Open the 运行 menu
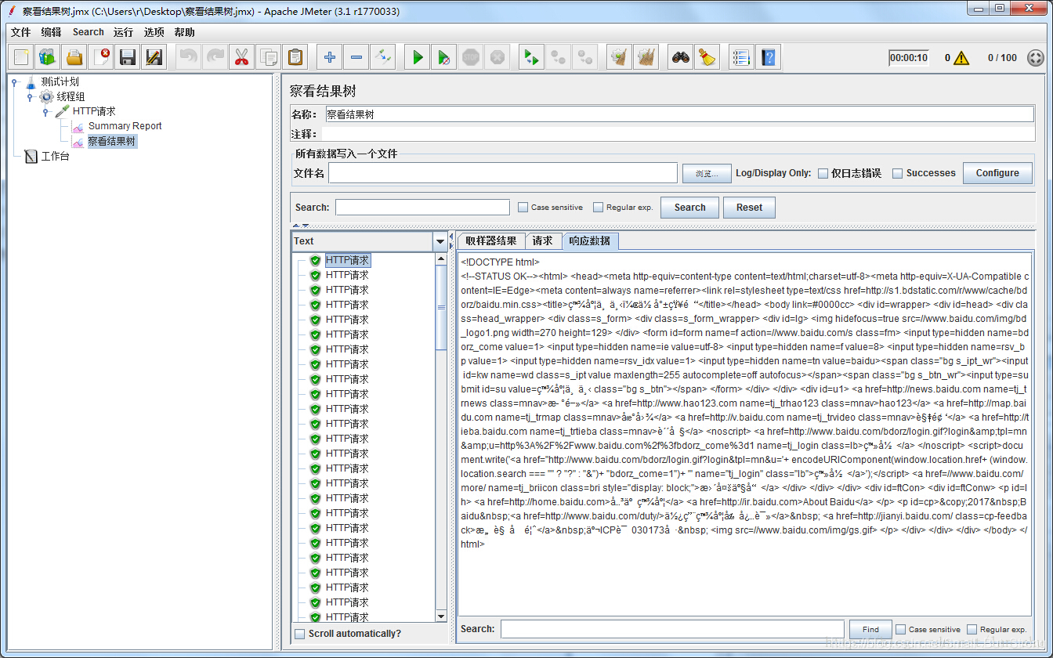 click(x=123, y=32)
